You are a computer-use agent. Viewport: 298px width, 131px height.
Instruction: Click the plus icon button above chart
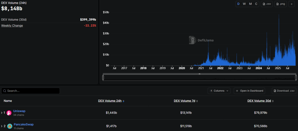(292, 4)
